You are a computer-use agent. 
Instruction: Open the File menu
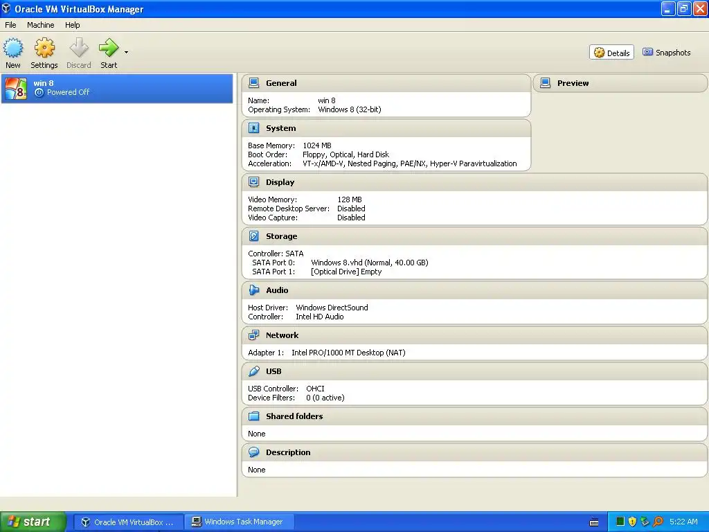click(10, 25)
